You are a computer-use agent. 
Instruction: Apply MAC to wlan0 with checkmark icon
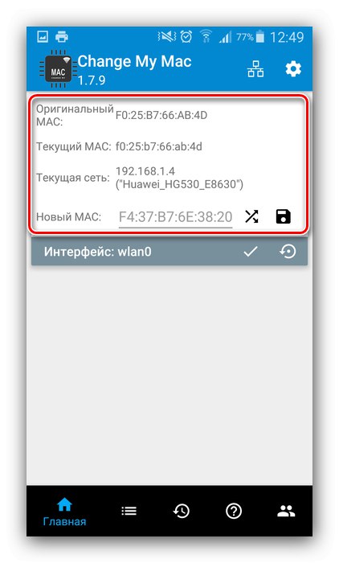[x=251, y=251]
